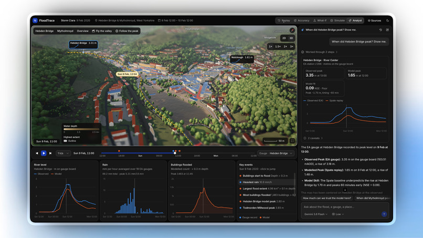Image resolution: width=423 pixels, height=238 pixels.
Task: Open the 1 h/s playback speed dropdown
Action: click(x=63, y=153)
